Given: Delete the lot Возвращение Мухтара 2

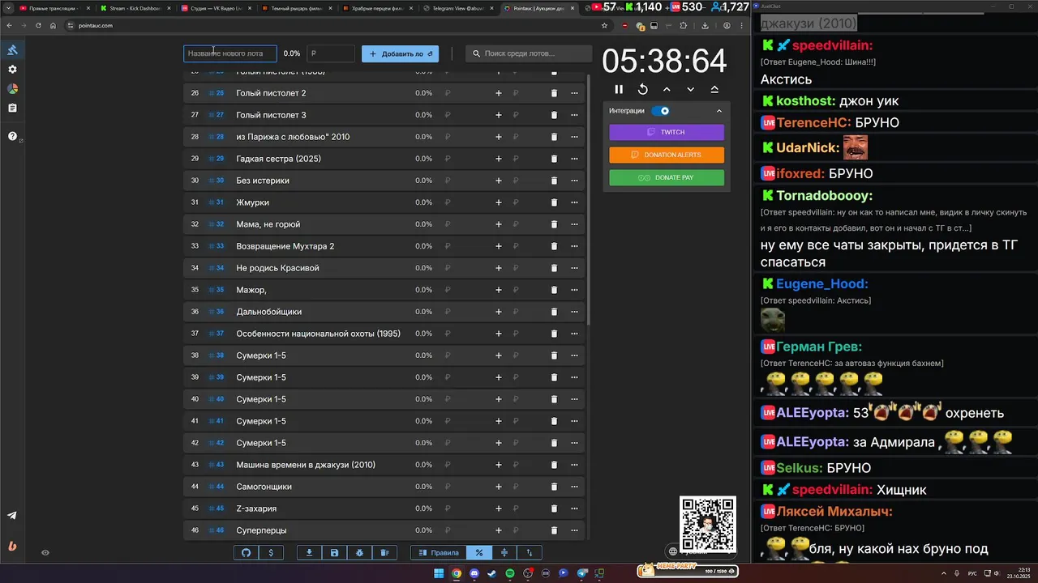Looking at the screenshot, I should pyautogui.click(x=554, y=246).
